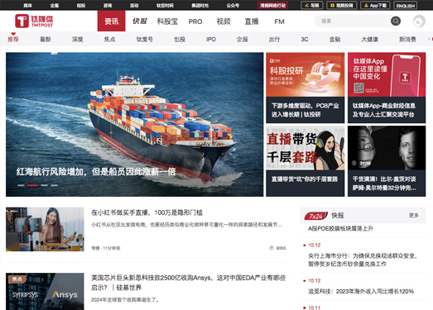Open the 直播带货千层套路 thumbnail
The height and width of the screenshot is (310, 433).
coord(306,148)
